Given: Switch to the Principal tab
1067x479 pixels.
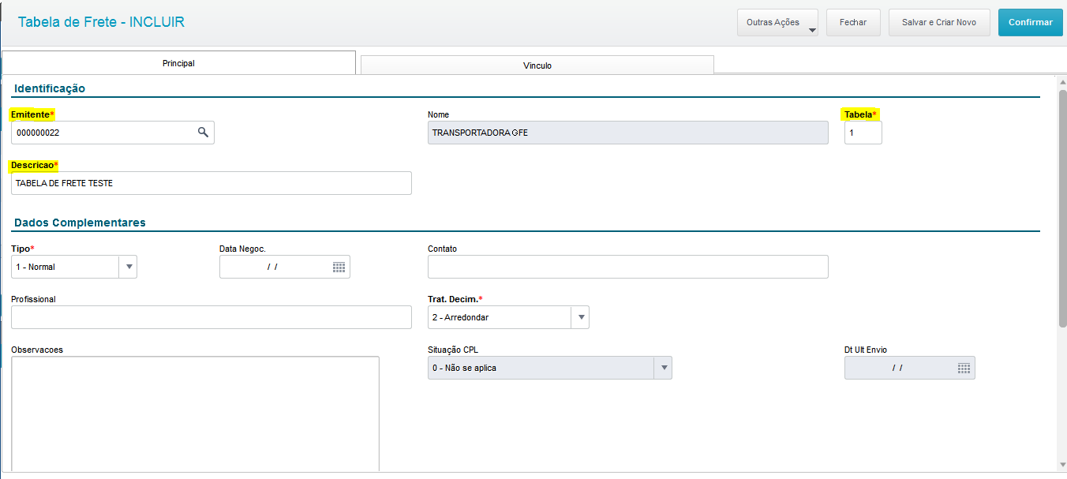Looking at the screenshot, I should pos(178,63).
